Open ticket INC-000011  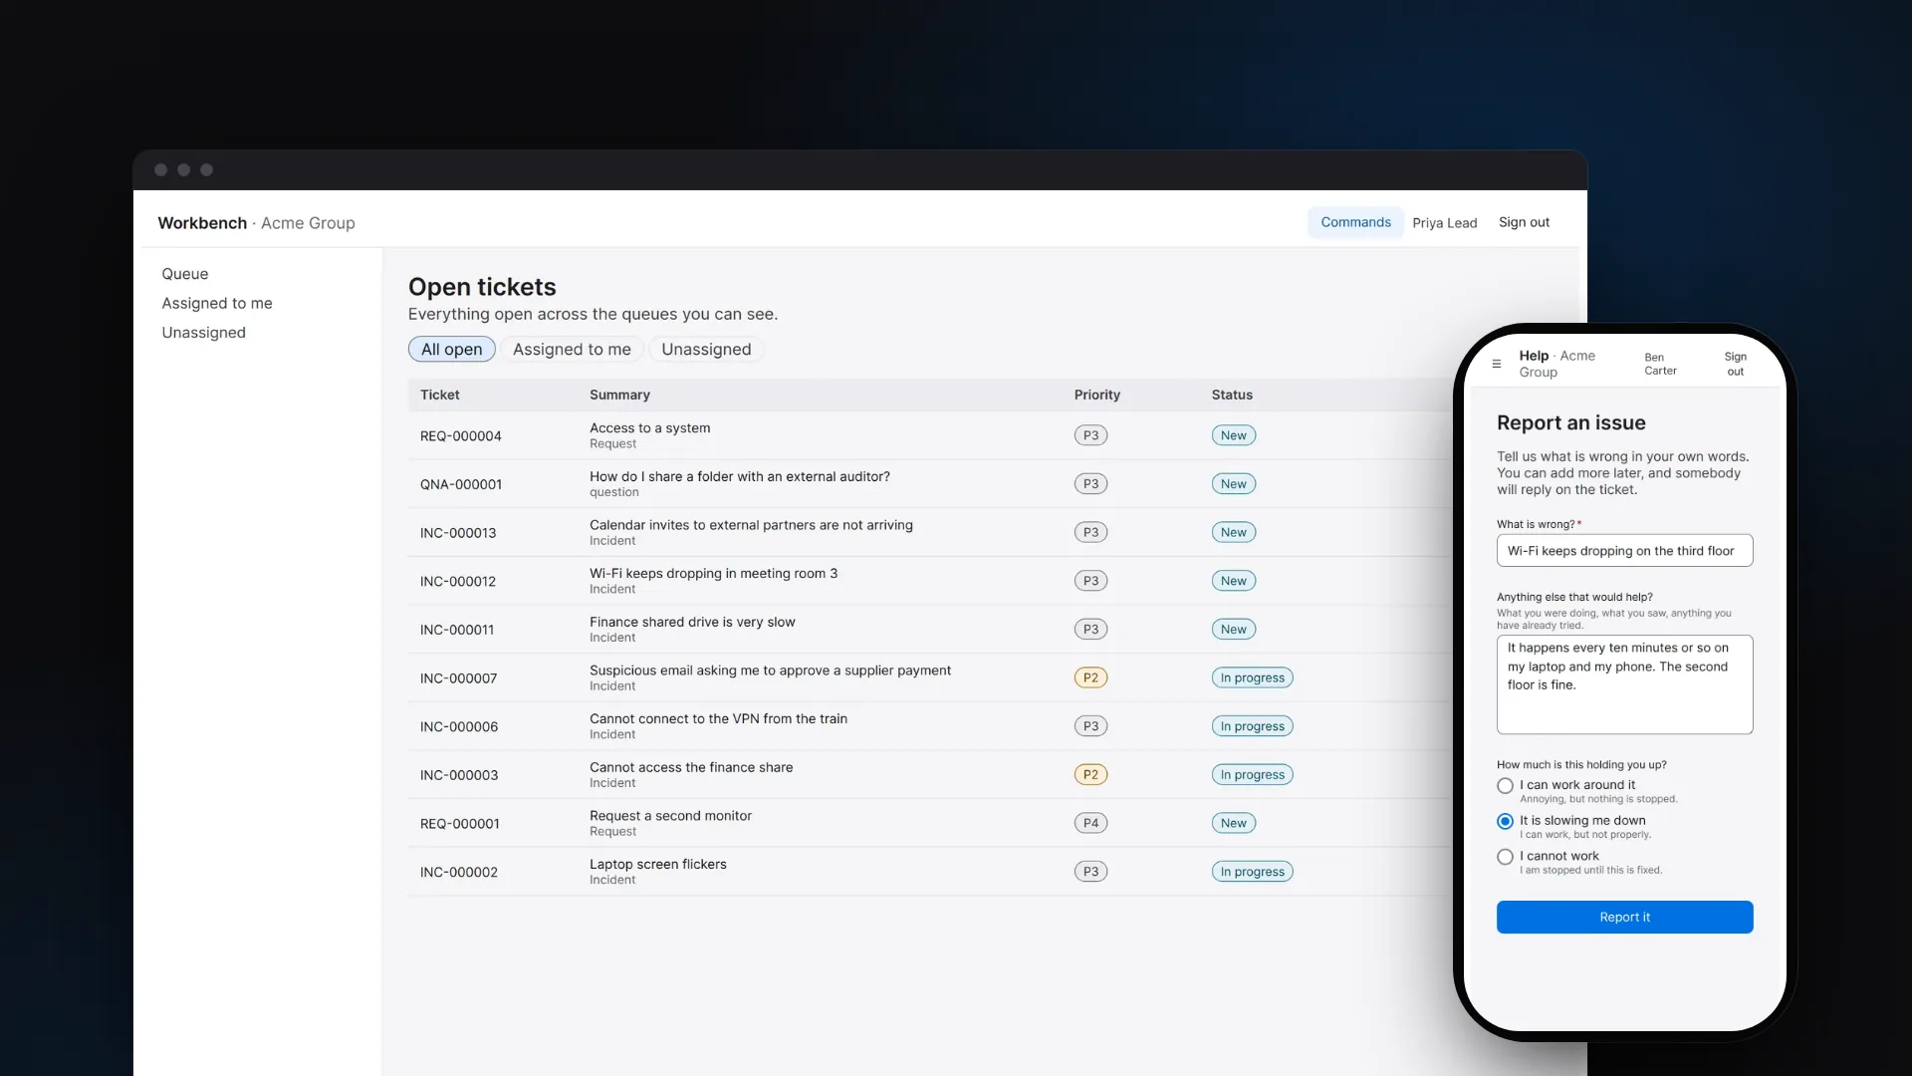pyautogui.click(x=456, y=630)
